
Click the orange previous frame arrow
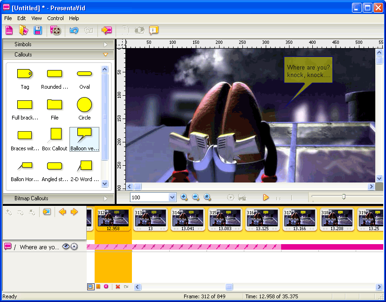(x=62, y=212)
